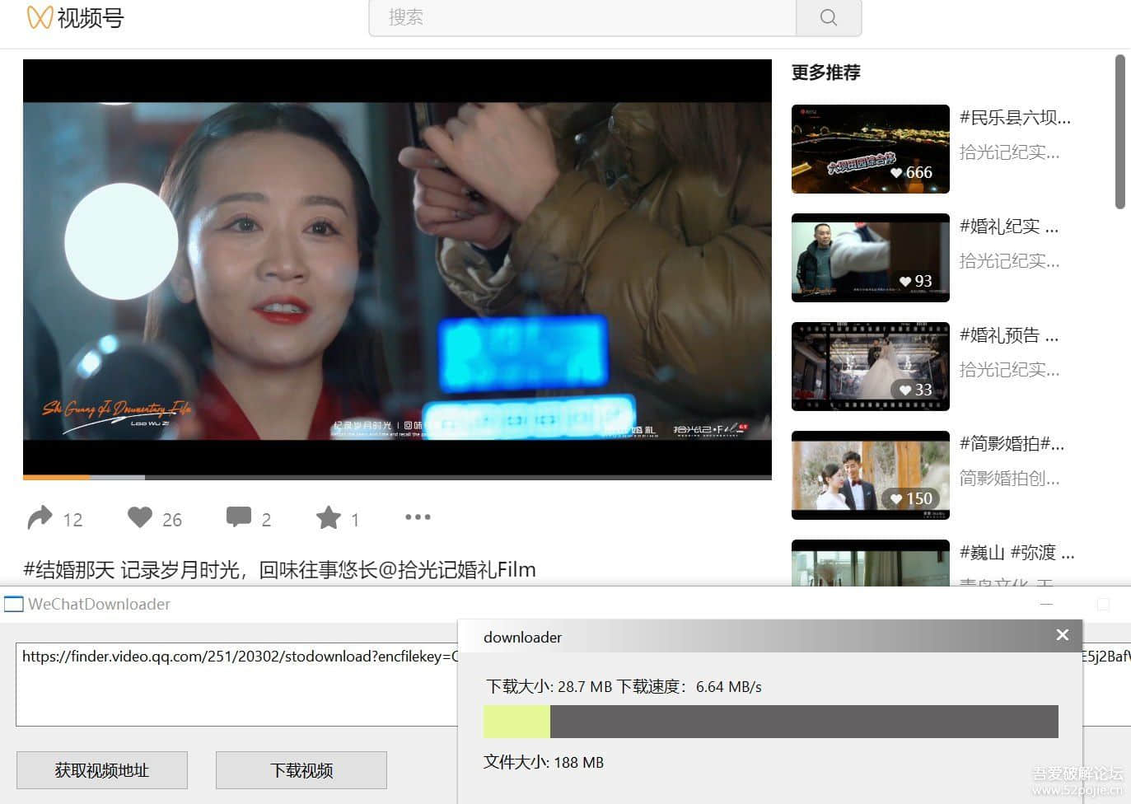Screen dimensions: 1131x804
Task: Click the WeChatDownloader window icon
Action: 14,605
